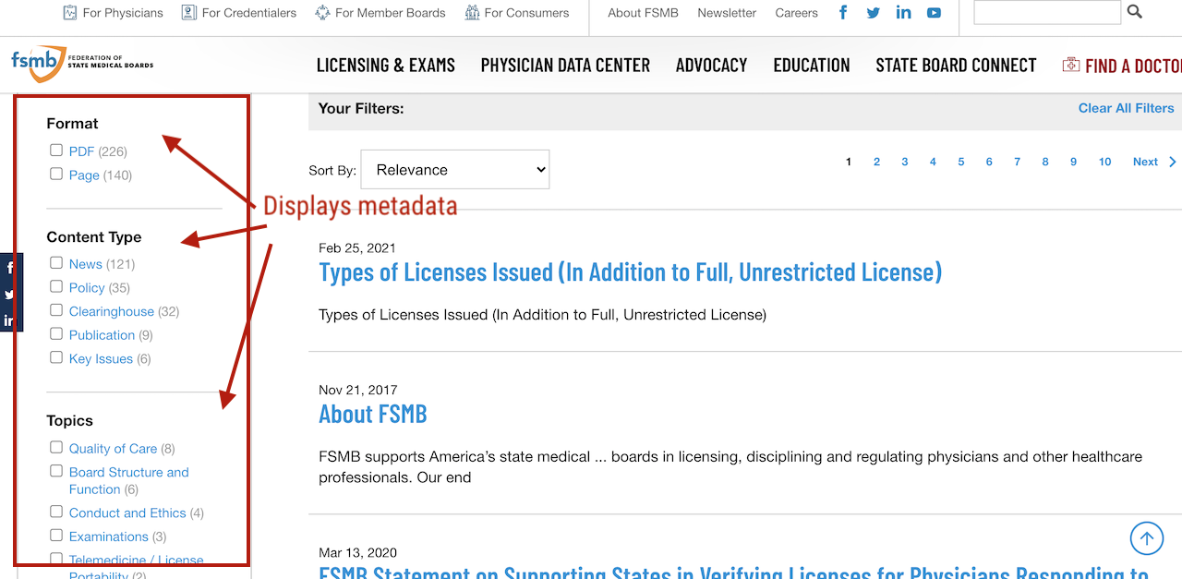Viewport: 1182px width, 579px height.
Task: Open the Newsletter link
Action: click(727, 13)
